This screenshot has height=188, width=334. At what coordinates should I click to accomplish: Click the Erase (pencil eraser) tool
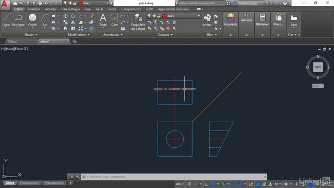(91, 16)
